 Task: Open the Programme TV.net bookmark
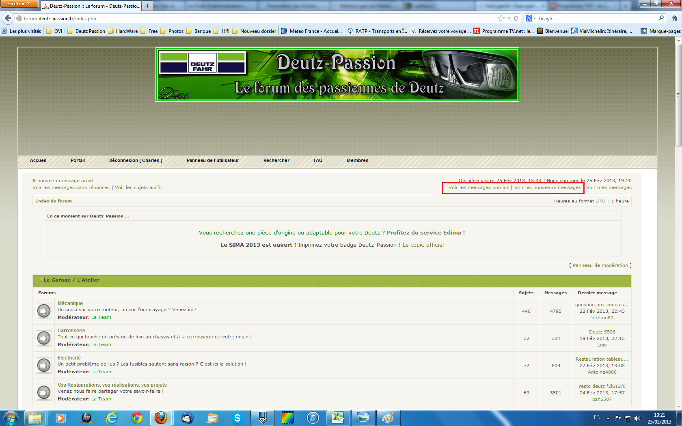click(503, 31)
